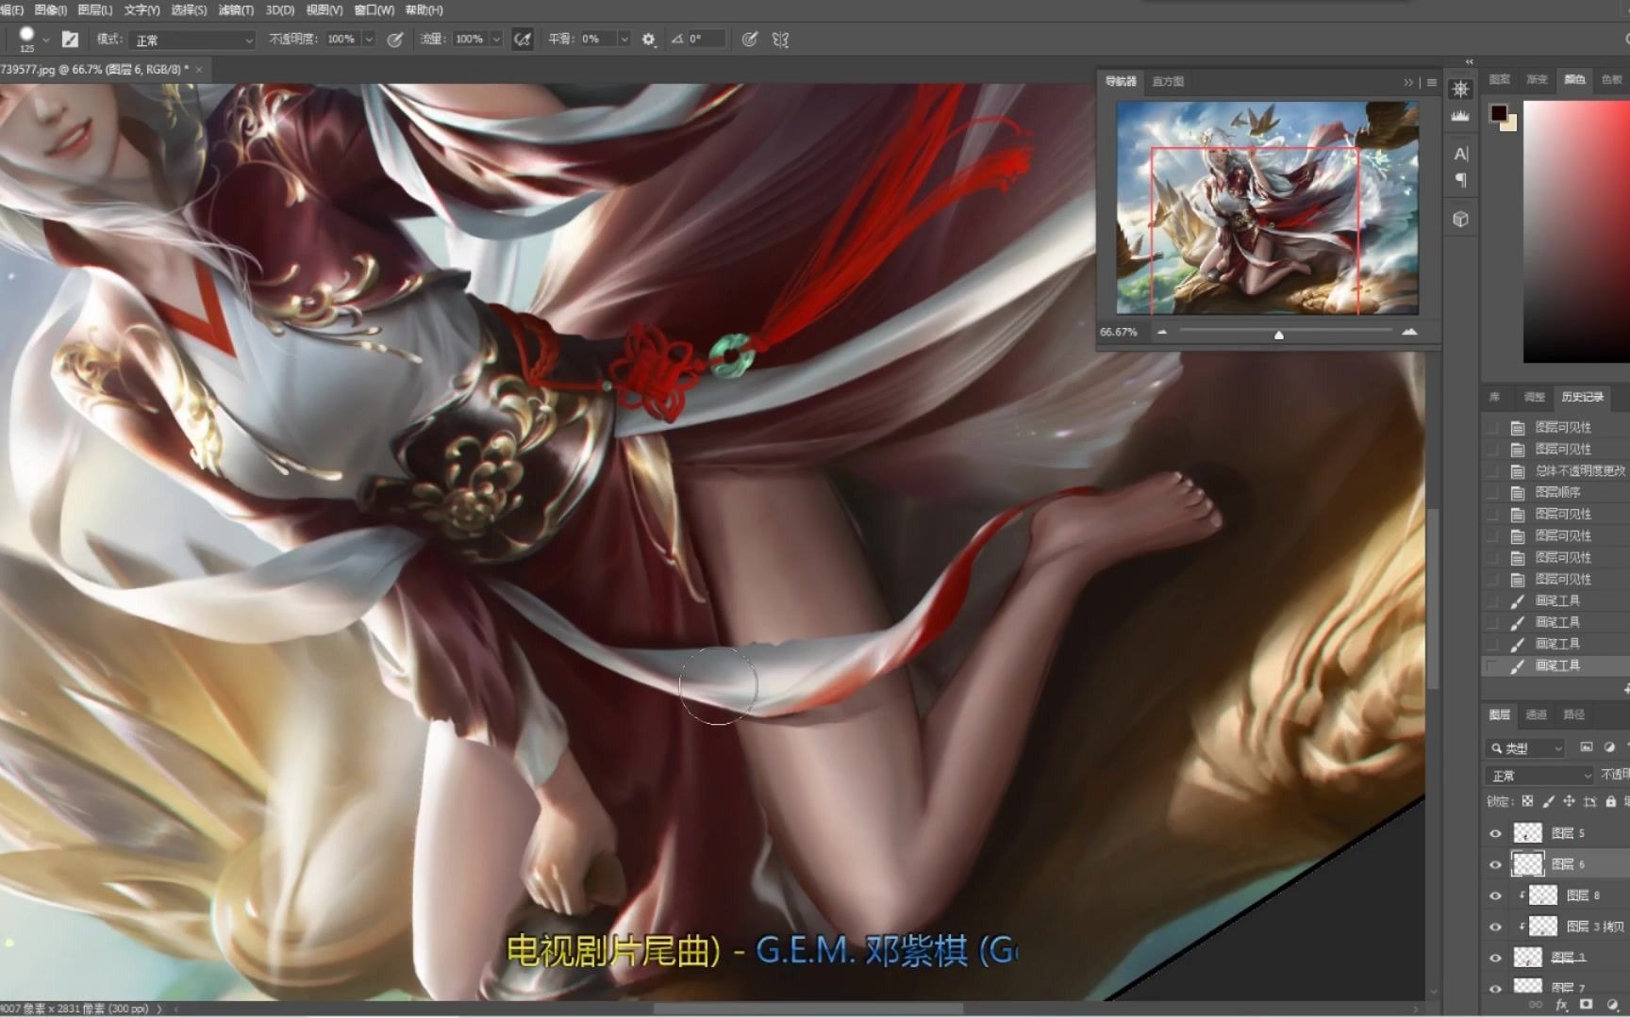Open the Paragraph panel icon
Viewport: 1630px width, 1018px height.
click(1460, 180)
